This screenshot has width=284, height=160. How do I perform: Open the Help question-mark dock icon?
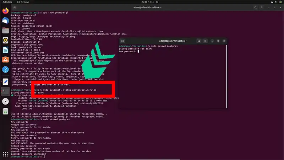point(5,69)
